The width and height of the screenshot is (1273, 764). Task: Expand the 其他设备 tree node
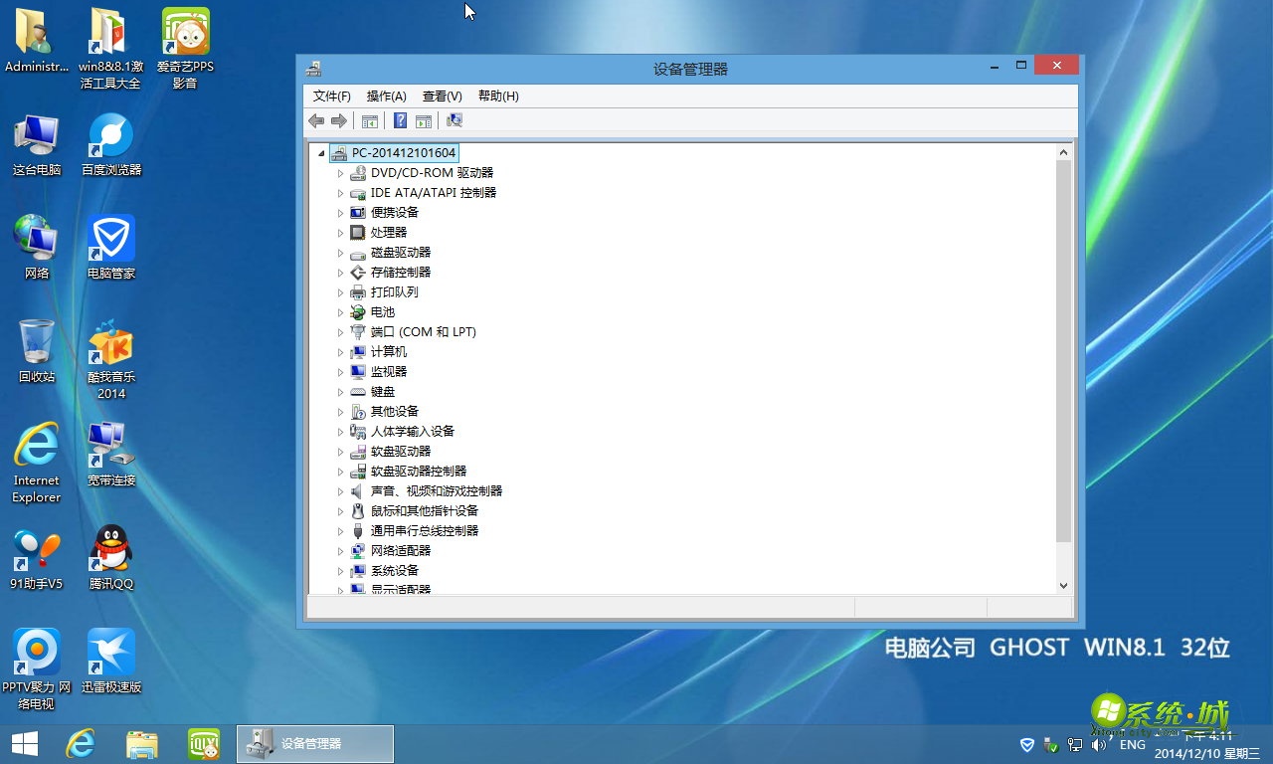[341, 411]
